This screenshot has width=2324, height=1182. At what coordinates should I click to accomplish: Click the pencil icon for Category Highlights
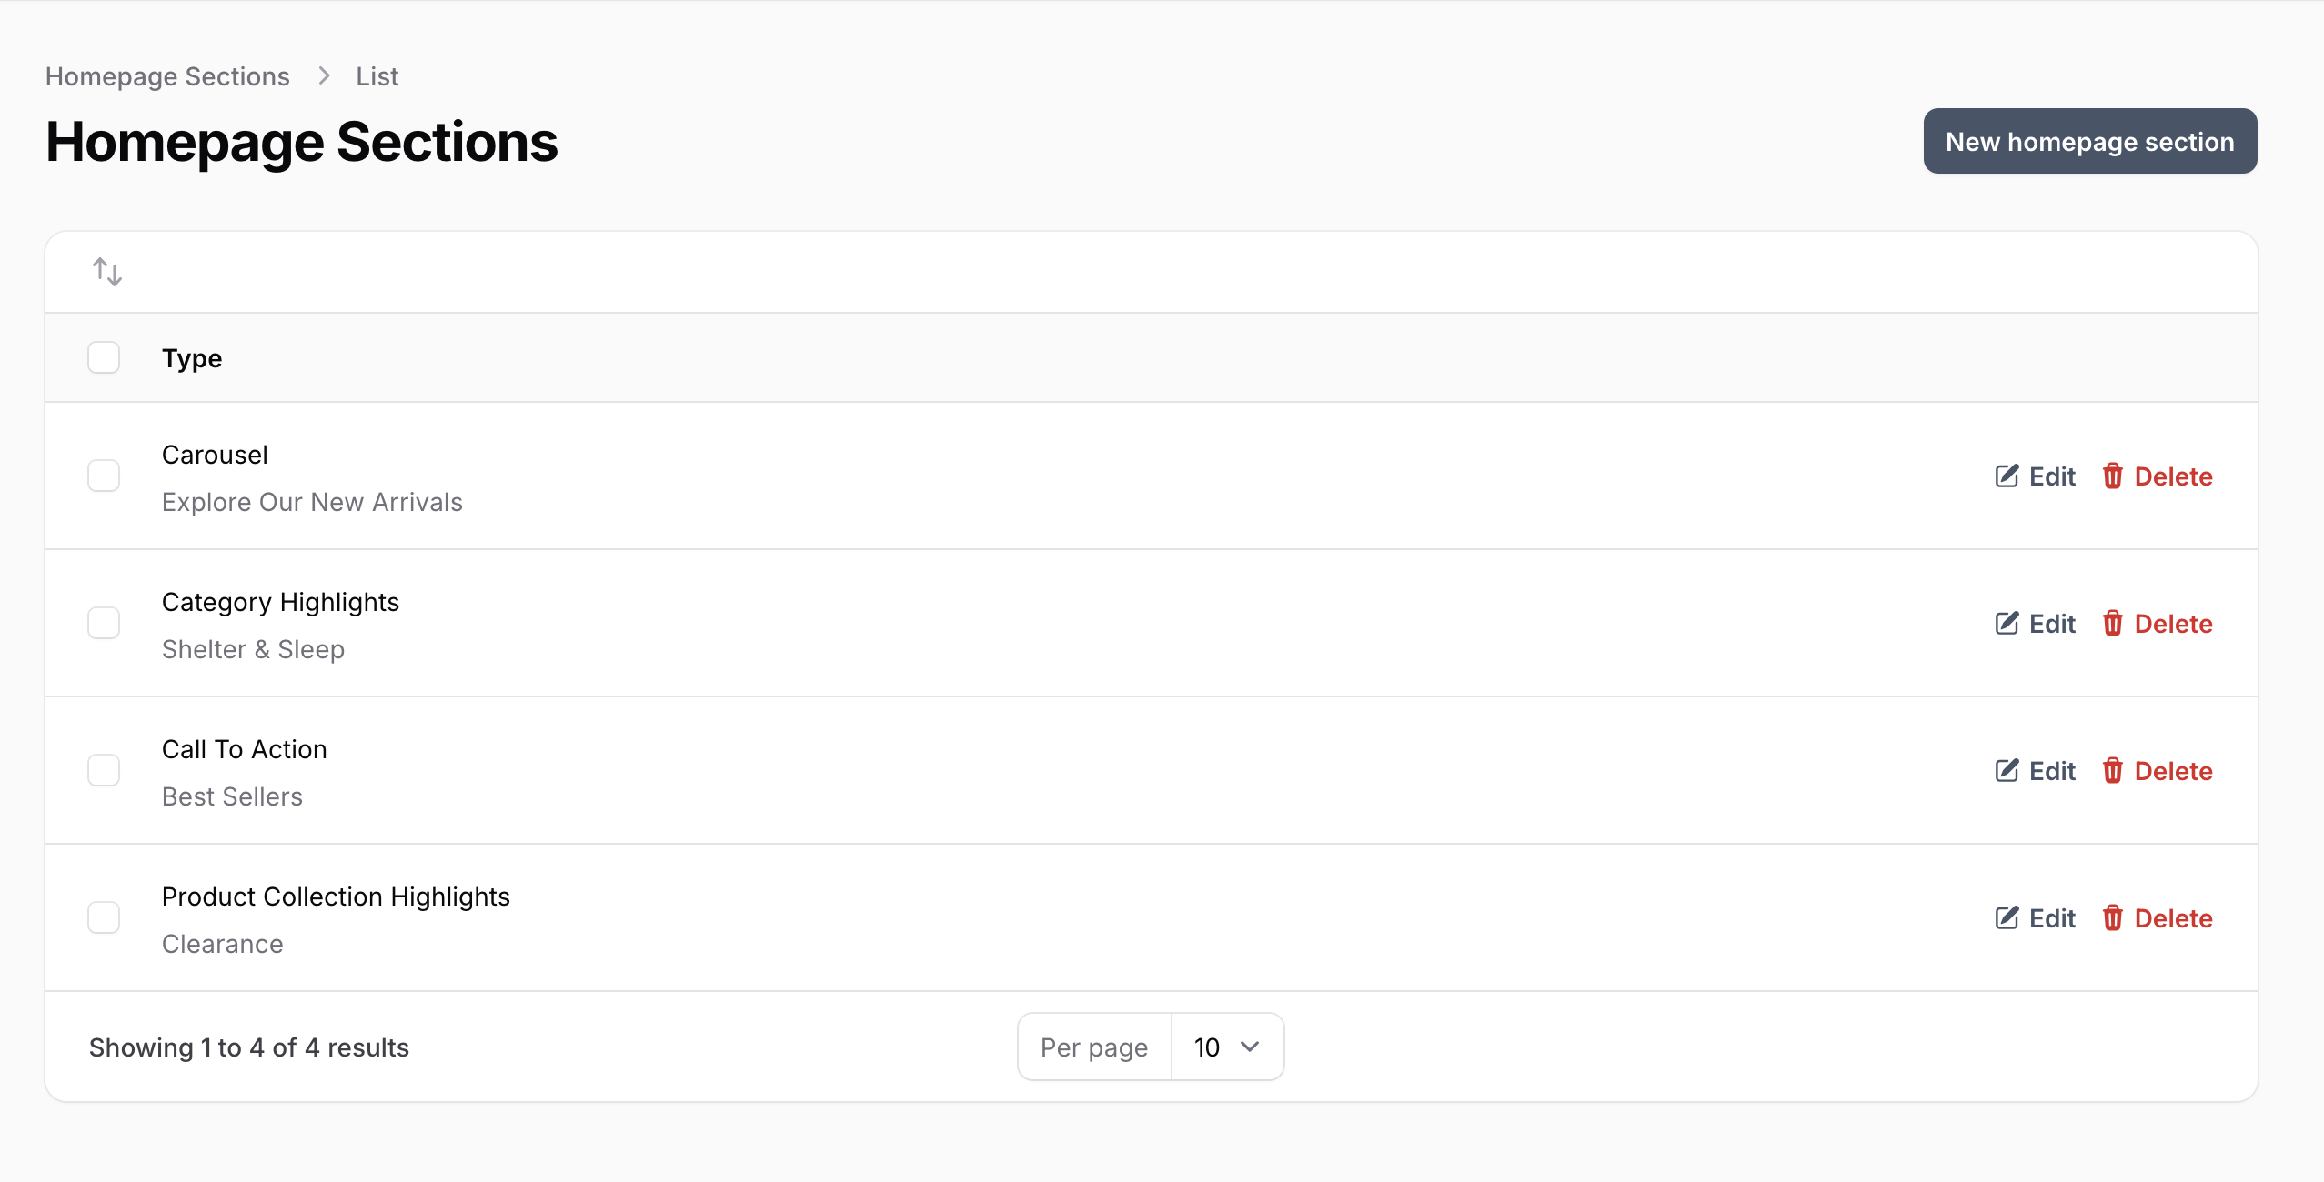(2007, 624)
